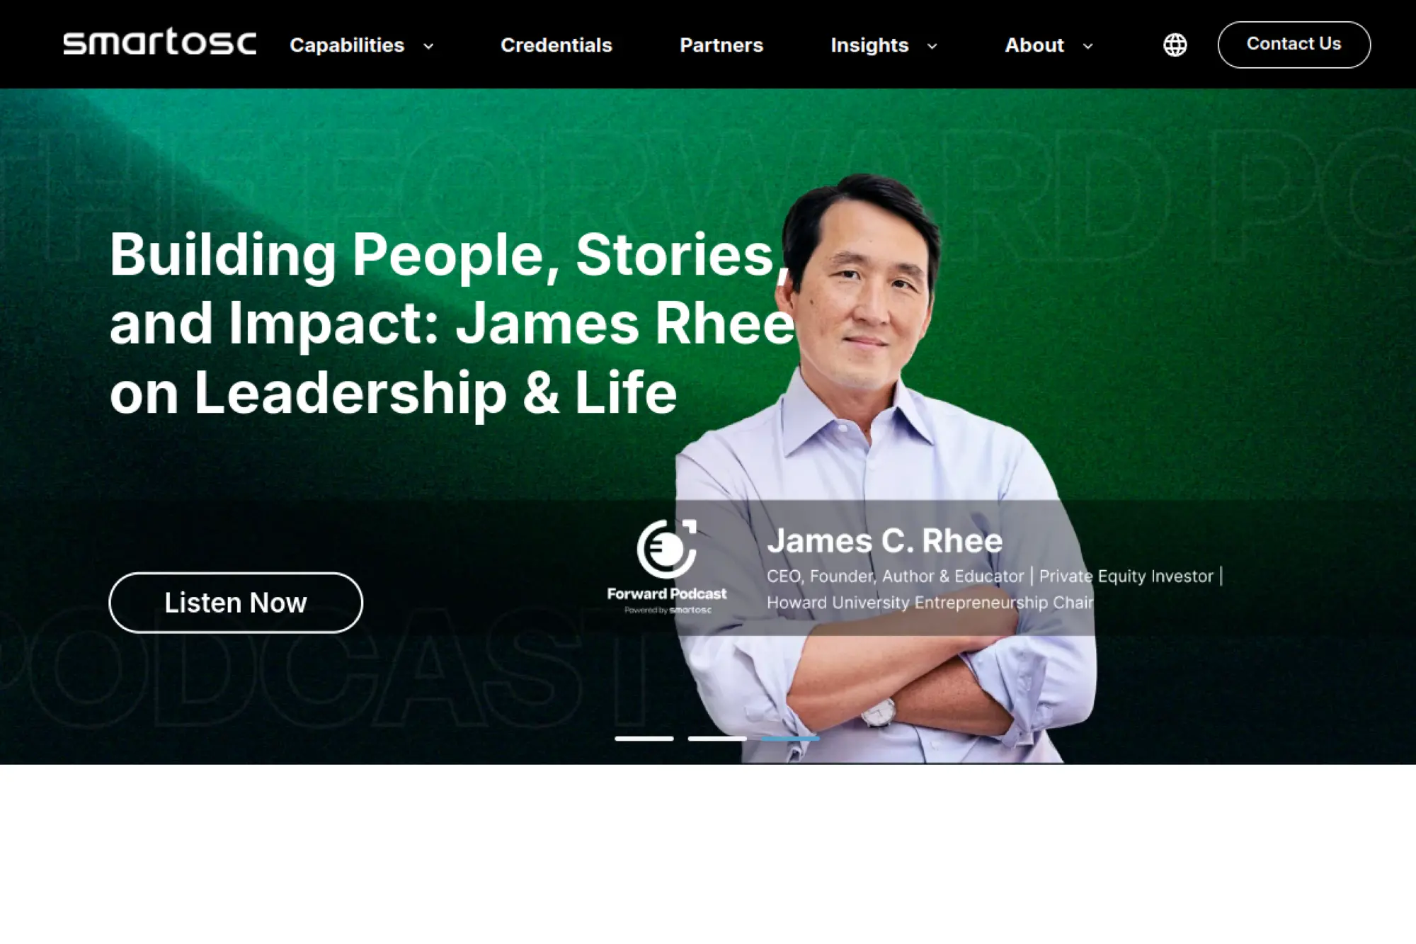Click the Contact Us button
The width and height of the screenshot is (1416, 944).
point(1294,45)
